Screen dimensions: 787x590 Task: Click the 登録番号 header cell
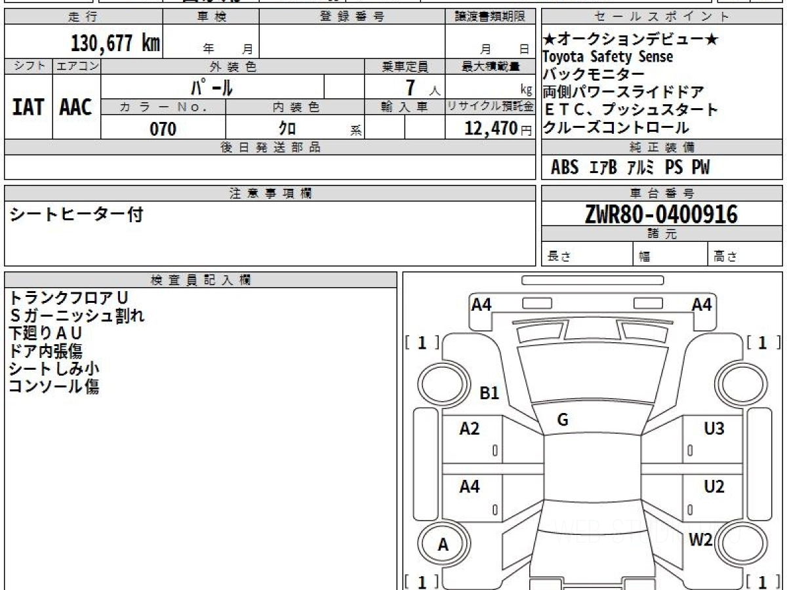coord(352,17)
